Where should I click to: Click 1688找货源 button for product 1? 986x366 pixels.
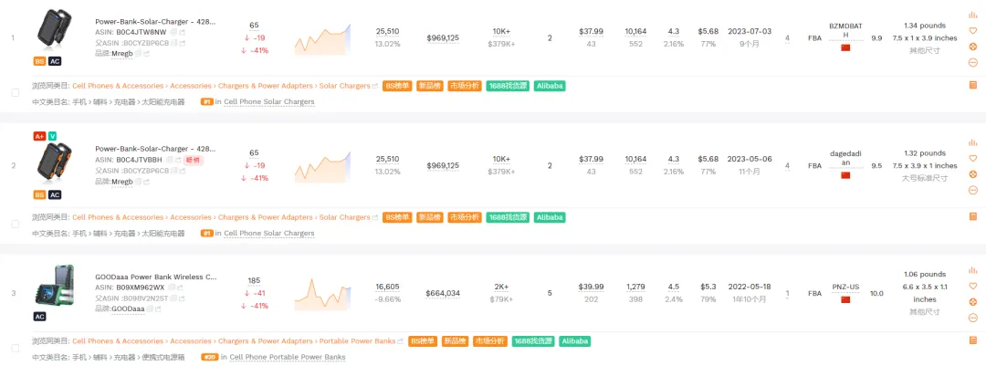[509, 86]
